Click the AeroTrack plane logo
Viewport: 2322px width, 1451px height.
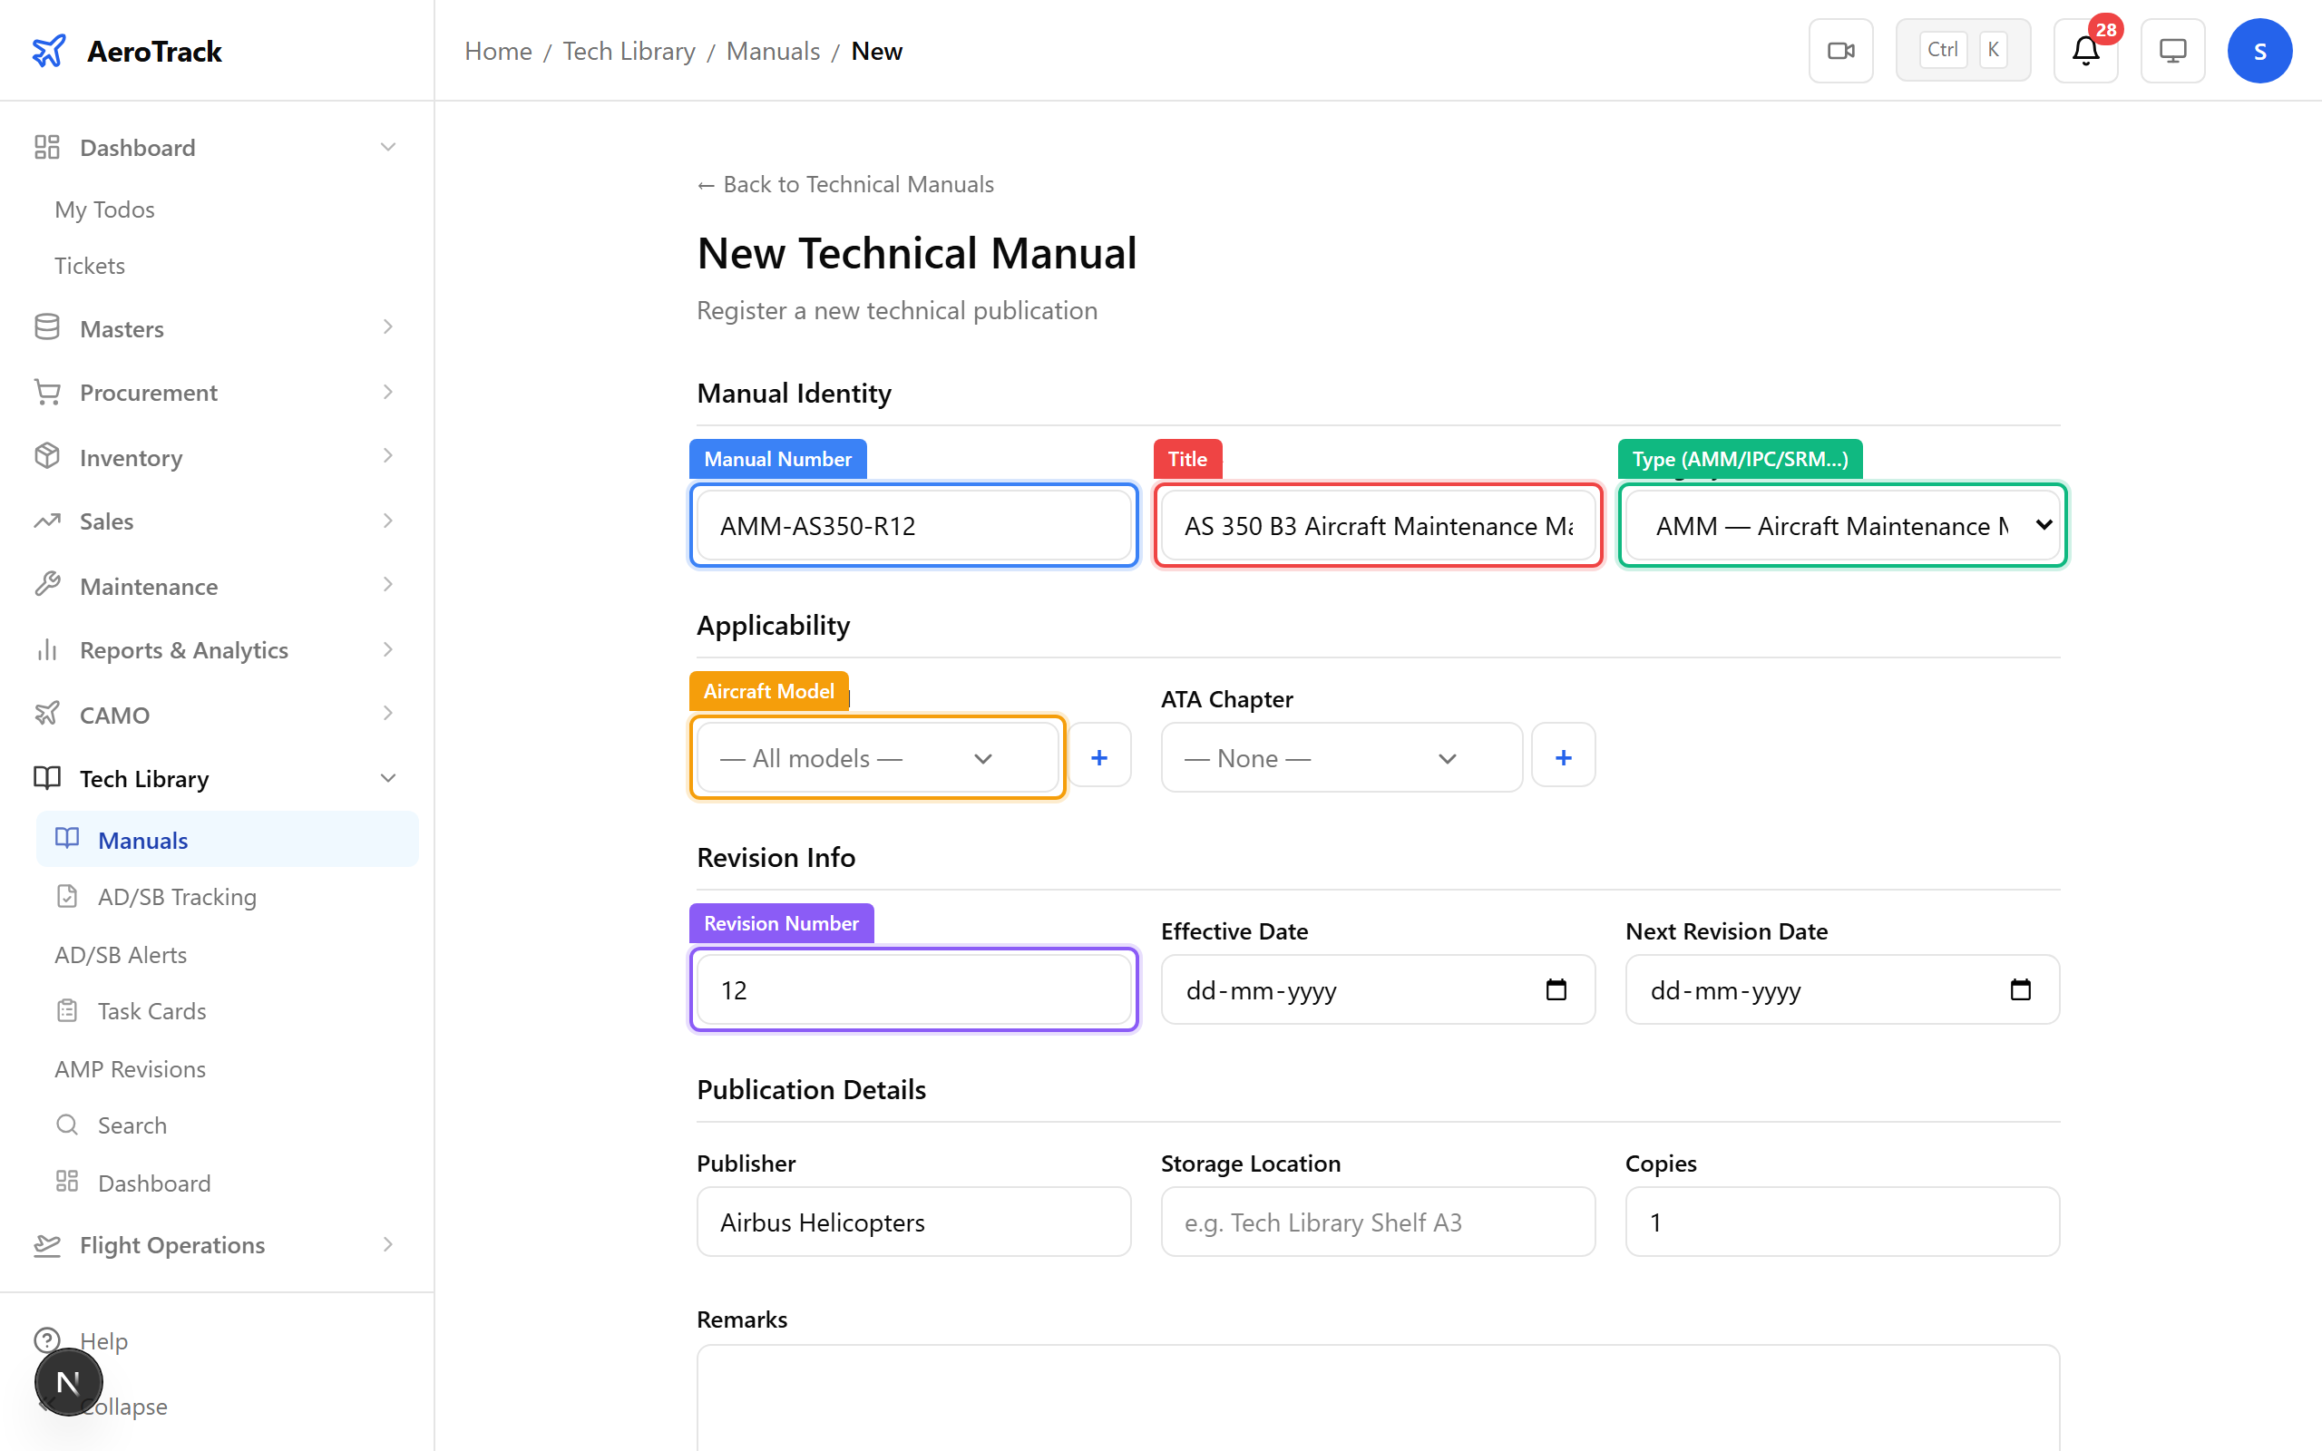click(49, 50)
